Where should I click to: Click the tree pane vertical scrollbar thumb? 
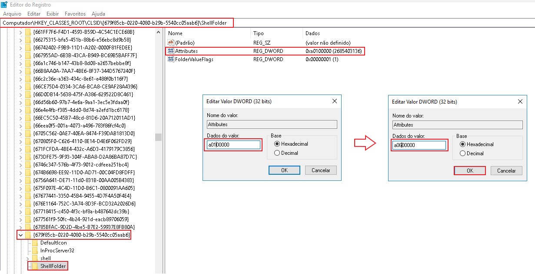point(158,137)
